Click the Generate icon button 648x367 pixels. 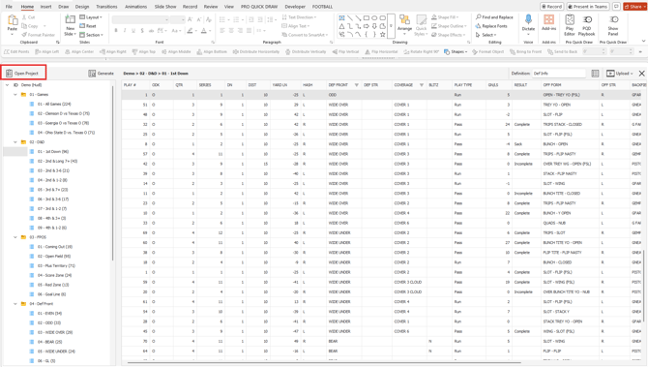101,74
